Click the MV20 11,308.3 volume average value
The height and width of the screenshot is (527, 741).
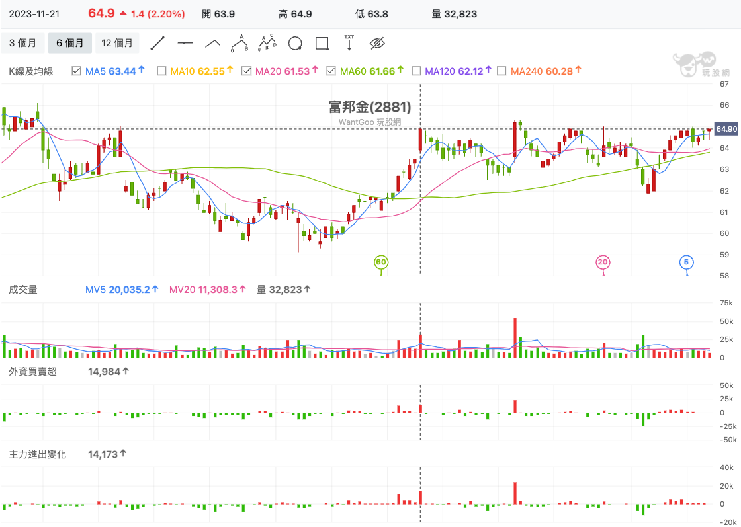pos(208,290)
